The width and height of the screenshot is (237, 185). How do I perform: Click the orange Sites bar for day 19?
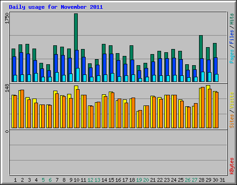pyautogui.click(x=140, y=119)
